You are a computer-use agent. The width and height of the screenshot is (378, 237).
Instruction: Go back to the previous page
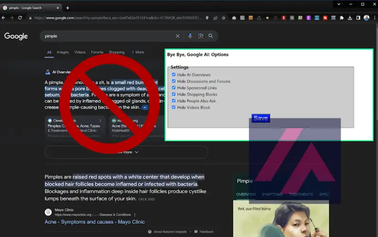(3, 18)
